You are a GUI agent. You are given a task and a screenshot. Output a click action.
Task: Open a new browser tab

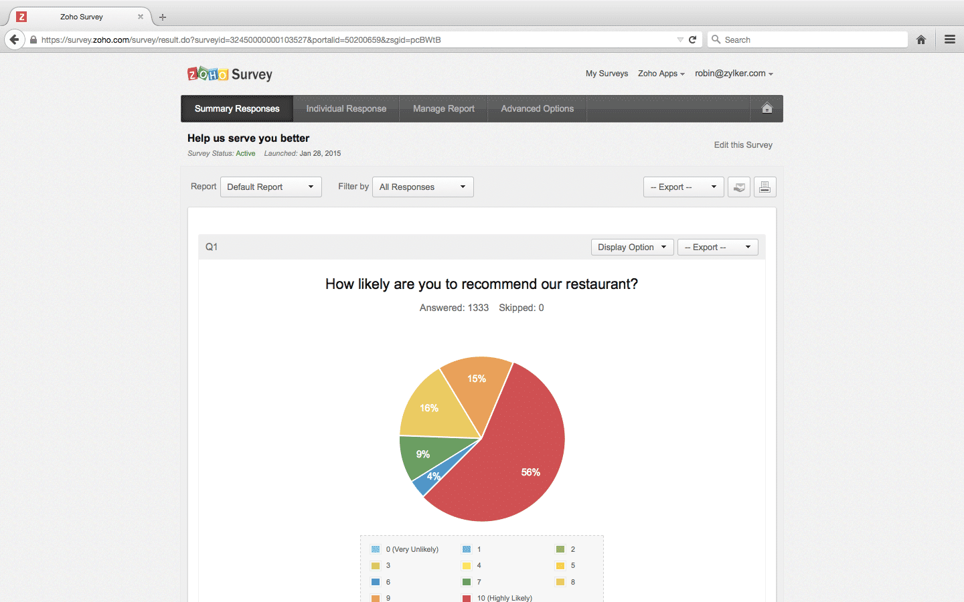pos(163,17)
